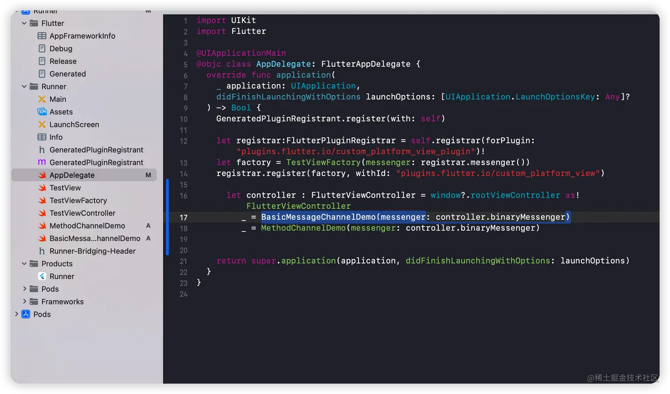Click the Flutter app icon beside Runner product
The width and height of the screenshot is (670, 394).
click(42, 276)
